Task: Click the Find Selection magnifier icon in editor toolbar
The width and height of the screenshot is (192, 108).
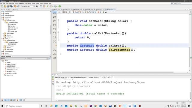Action: point(73,12)
